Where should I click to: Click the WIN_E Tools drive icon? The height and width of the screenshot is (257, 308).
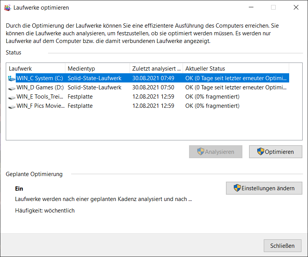[x=12, y=97]
